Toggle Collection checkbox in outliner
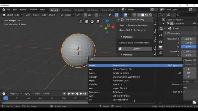 [x=168, y=23]
